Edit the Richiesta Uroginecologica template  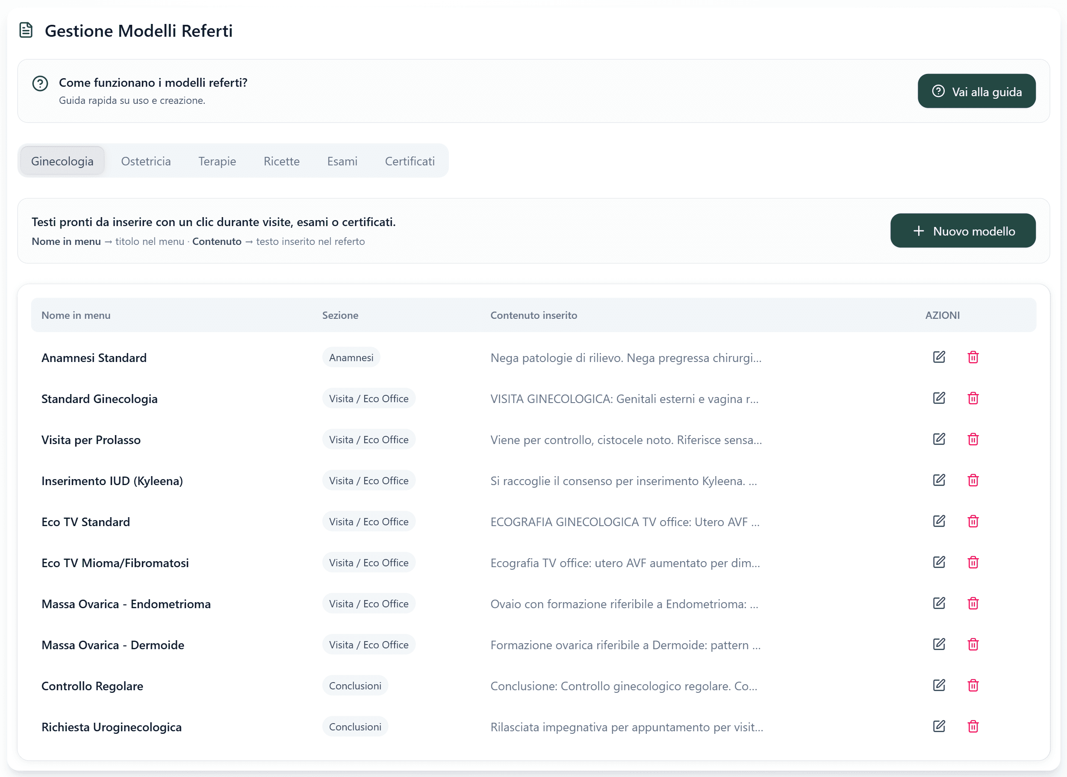click(939, 726)
